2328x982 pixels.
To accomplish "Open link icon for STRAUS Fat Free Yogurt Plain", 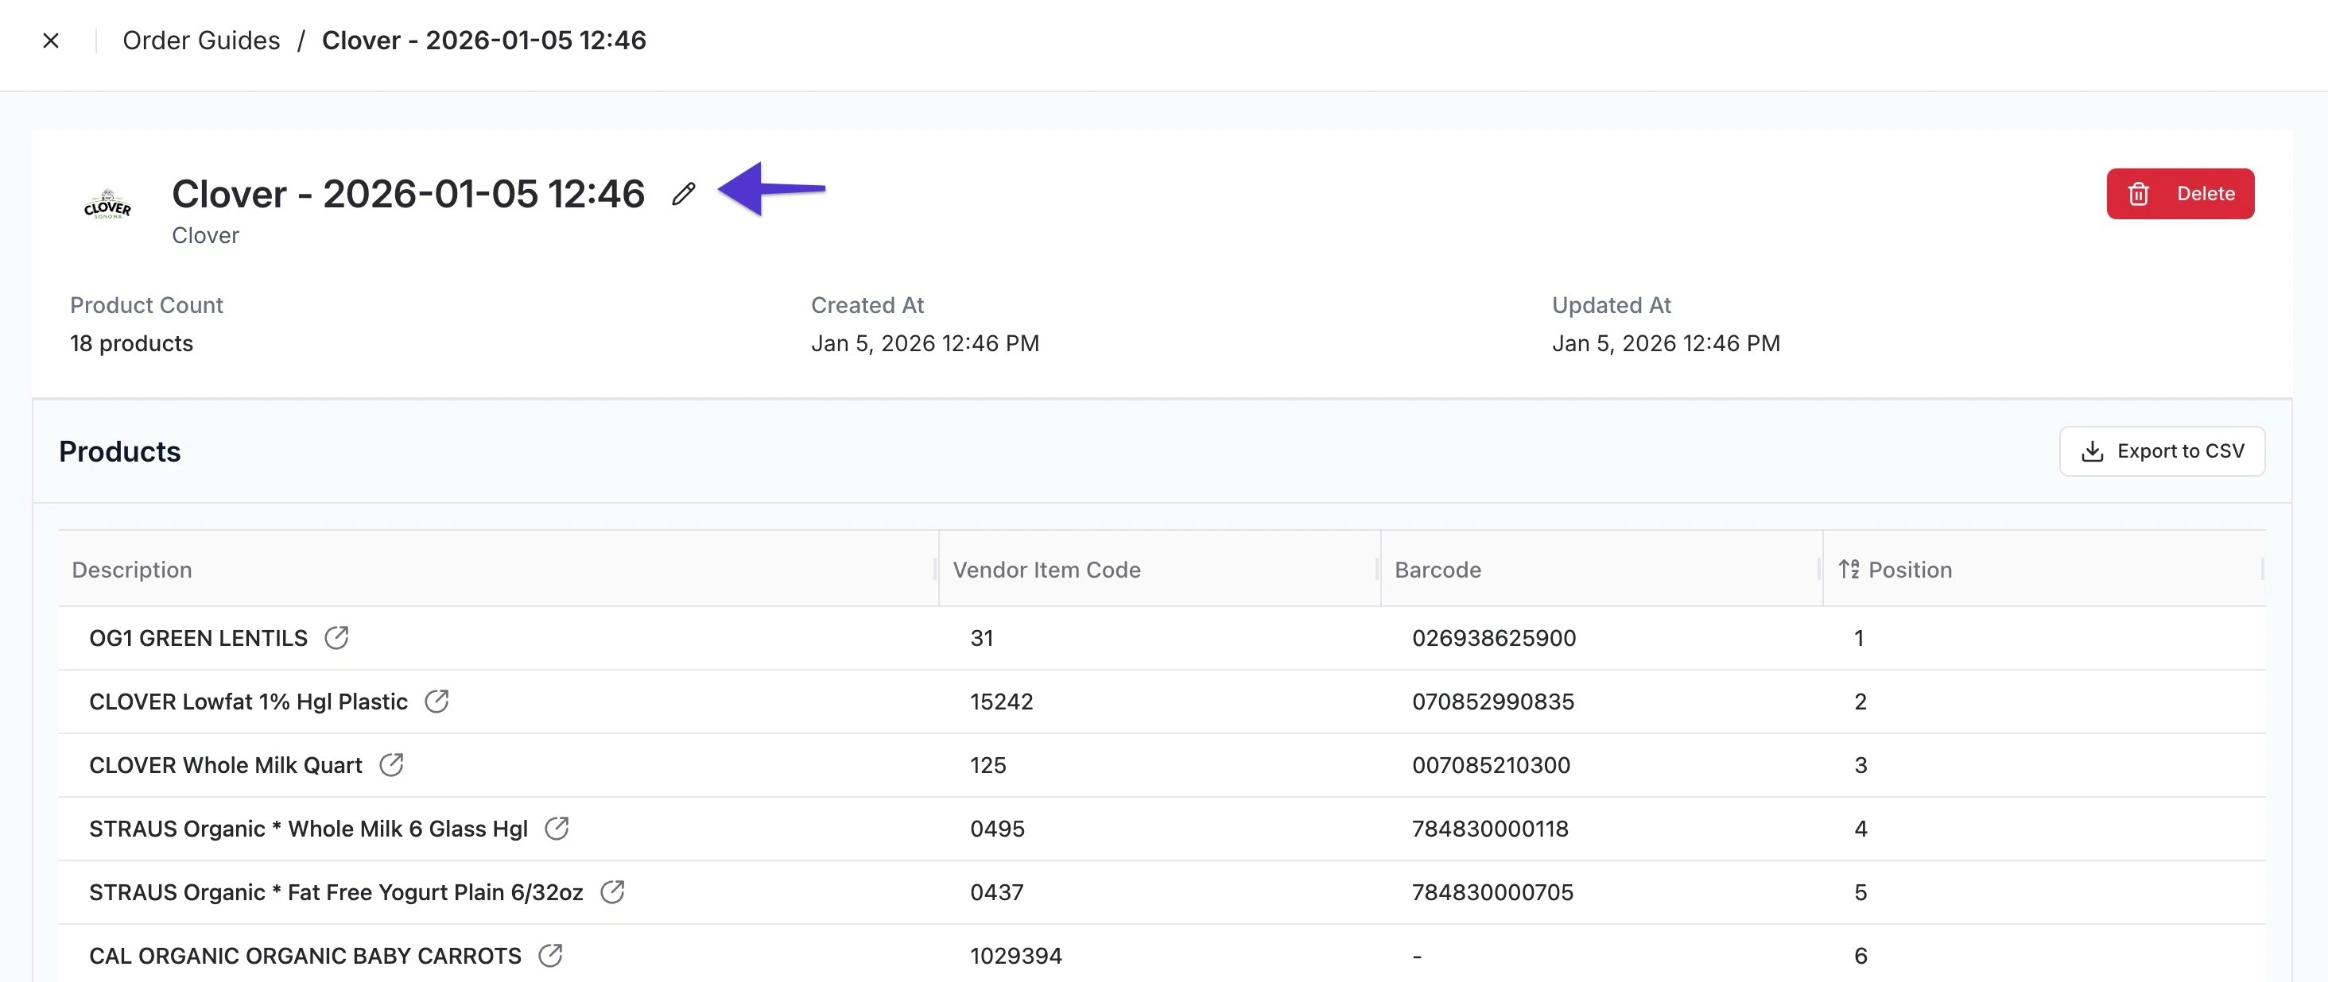I will tap(612, 891).
